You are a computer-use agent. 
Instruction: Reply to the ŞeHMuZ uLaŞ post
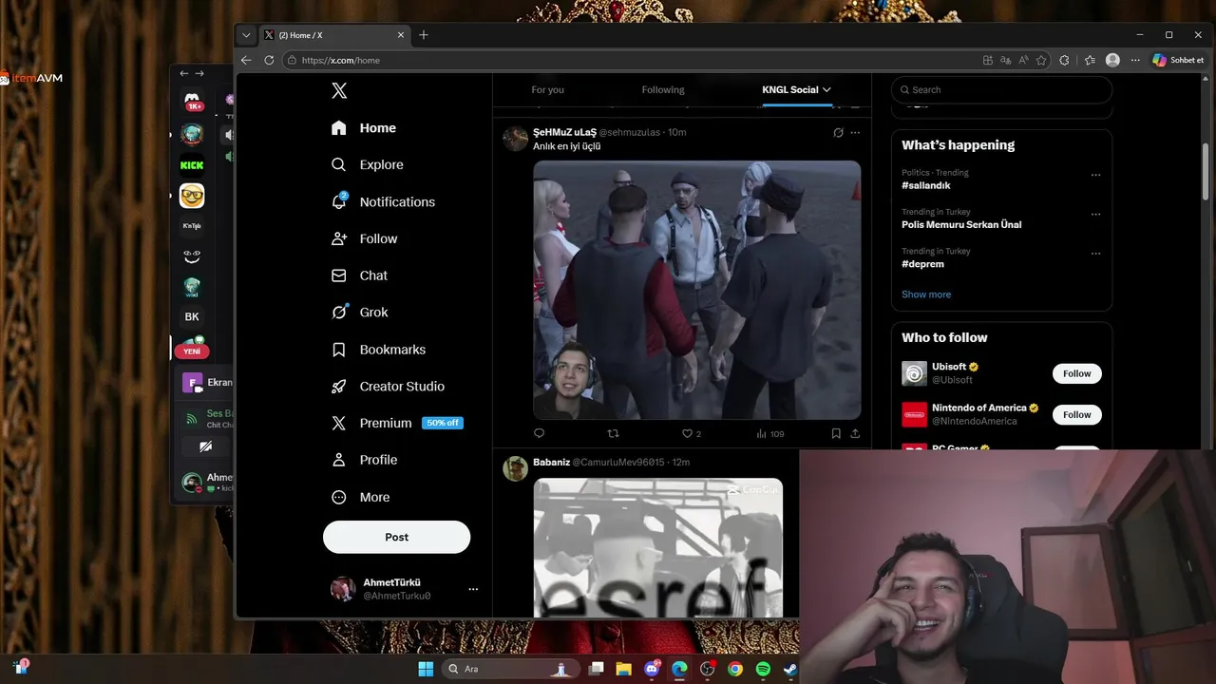click(539, 433)
